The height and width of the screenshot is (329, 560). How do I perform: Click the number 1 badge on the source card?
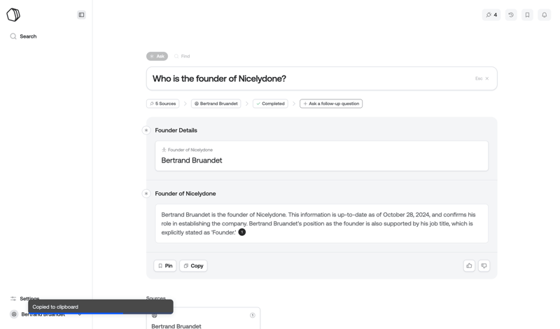coord(253,315)
